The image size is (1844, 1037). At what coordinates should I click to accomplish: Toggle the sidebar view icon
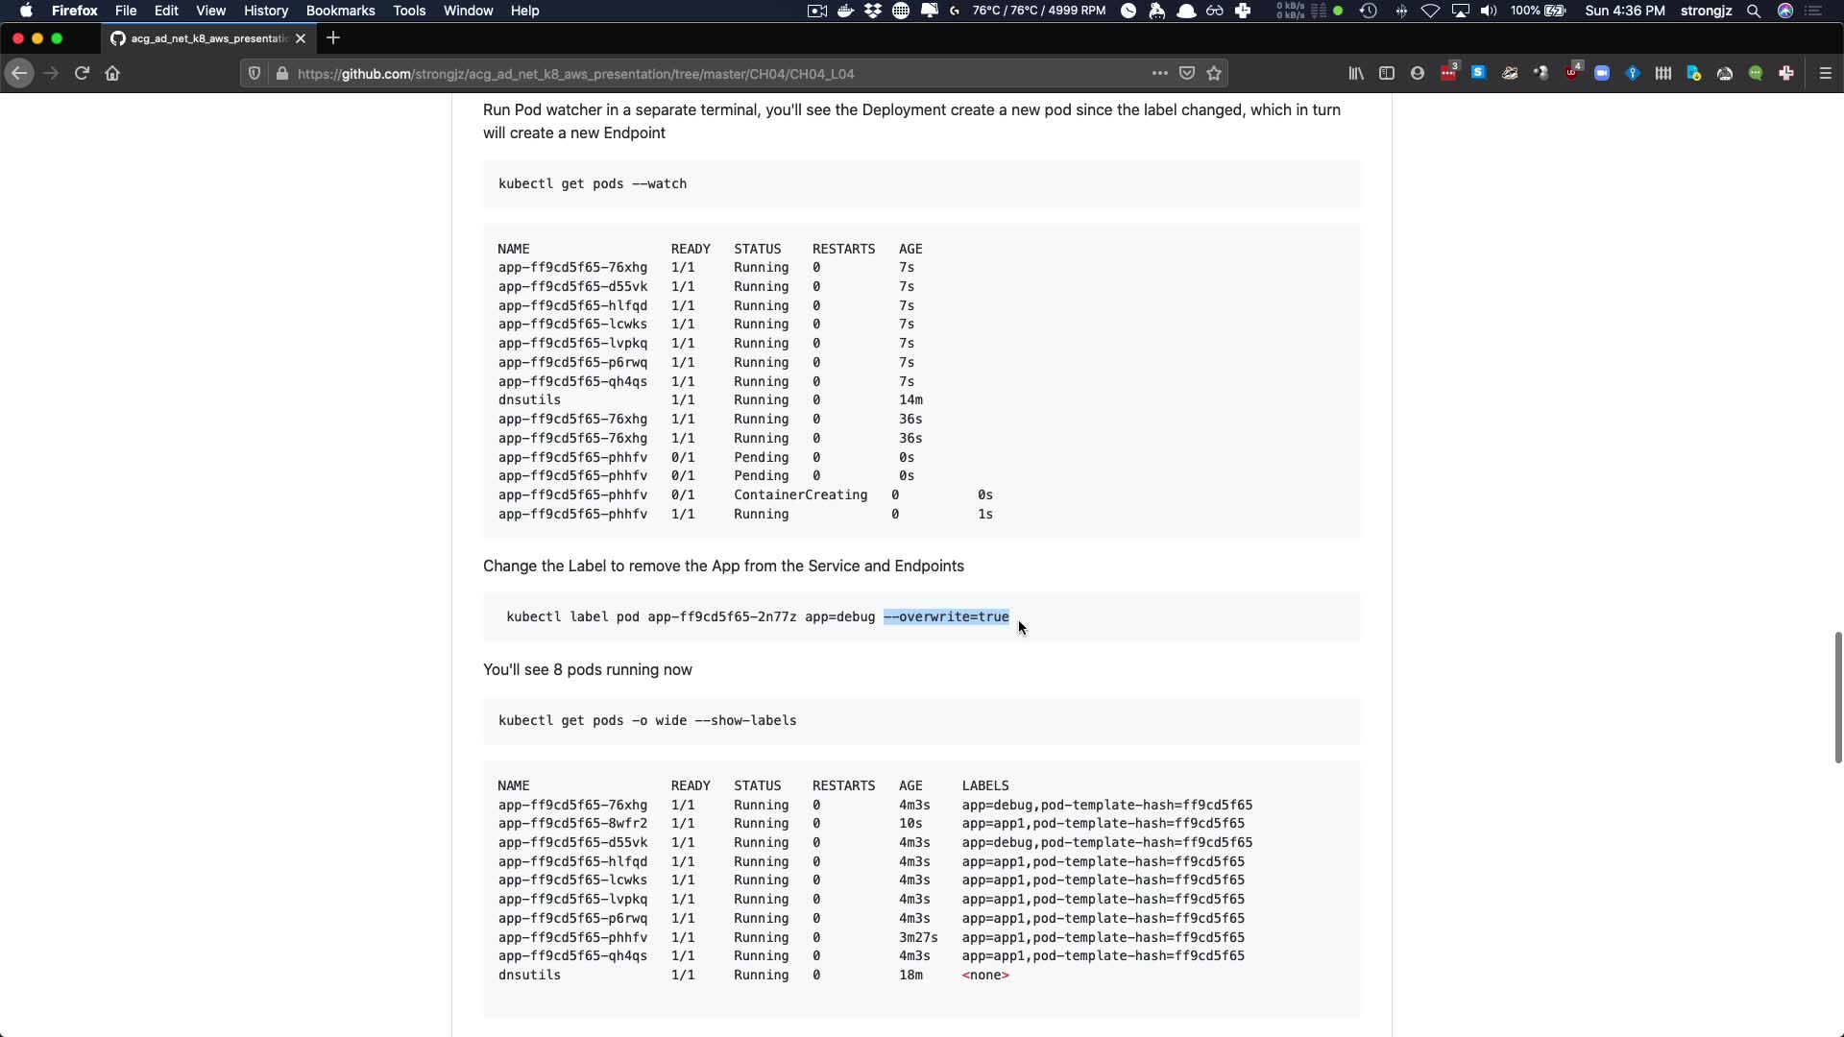coord(1386,73)
